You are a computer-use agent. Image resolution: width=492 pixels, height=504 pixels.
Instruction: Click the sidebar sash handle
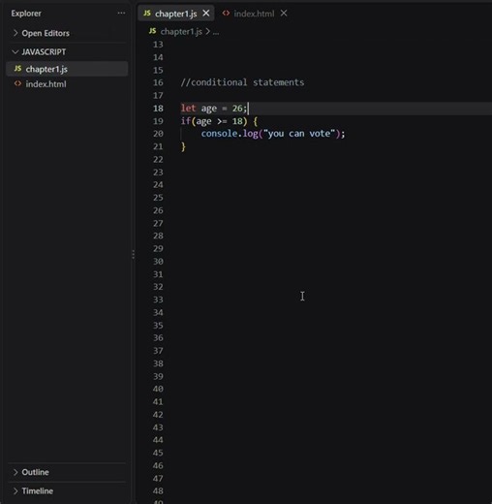[134, 255]
